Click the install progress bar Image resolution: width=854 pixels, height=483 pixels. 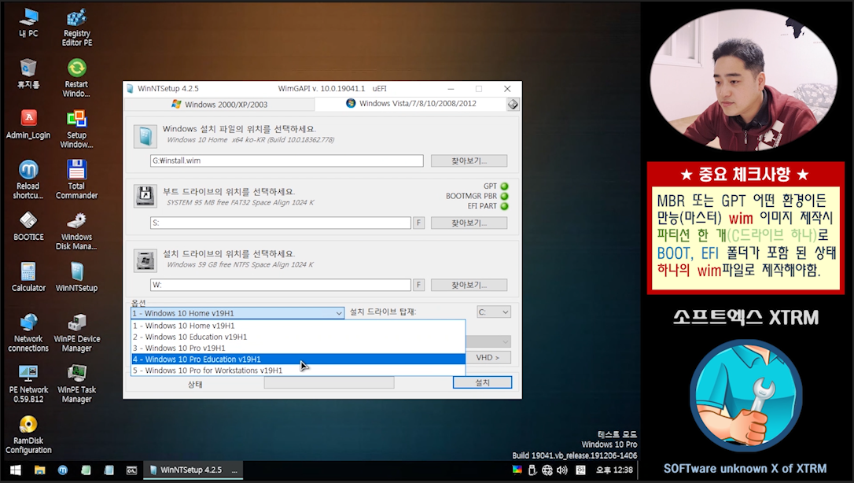[x=329, y=383]
